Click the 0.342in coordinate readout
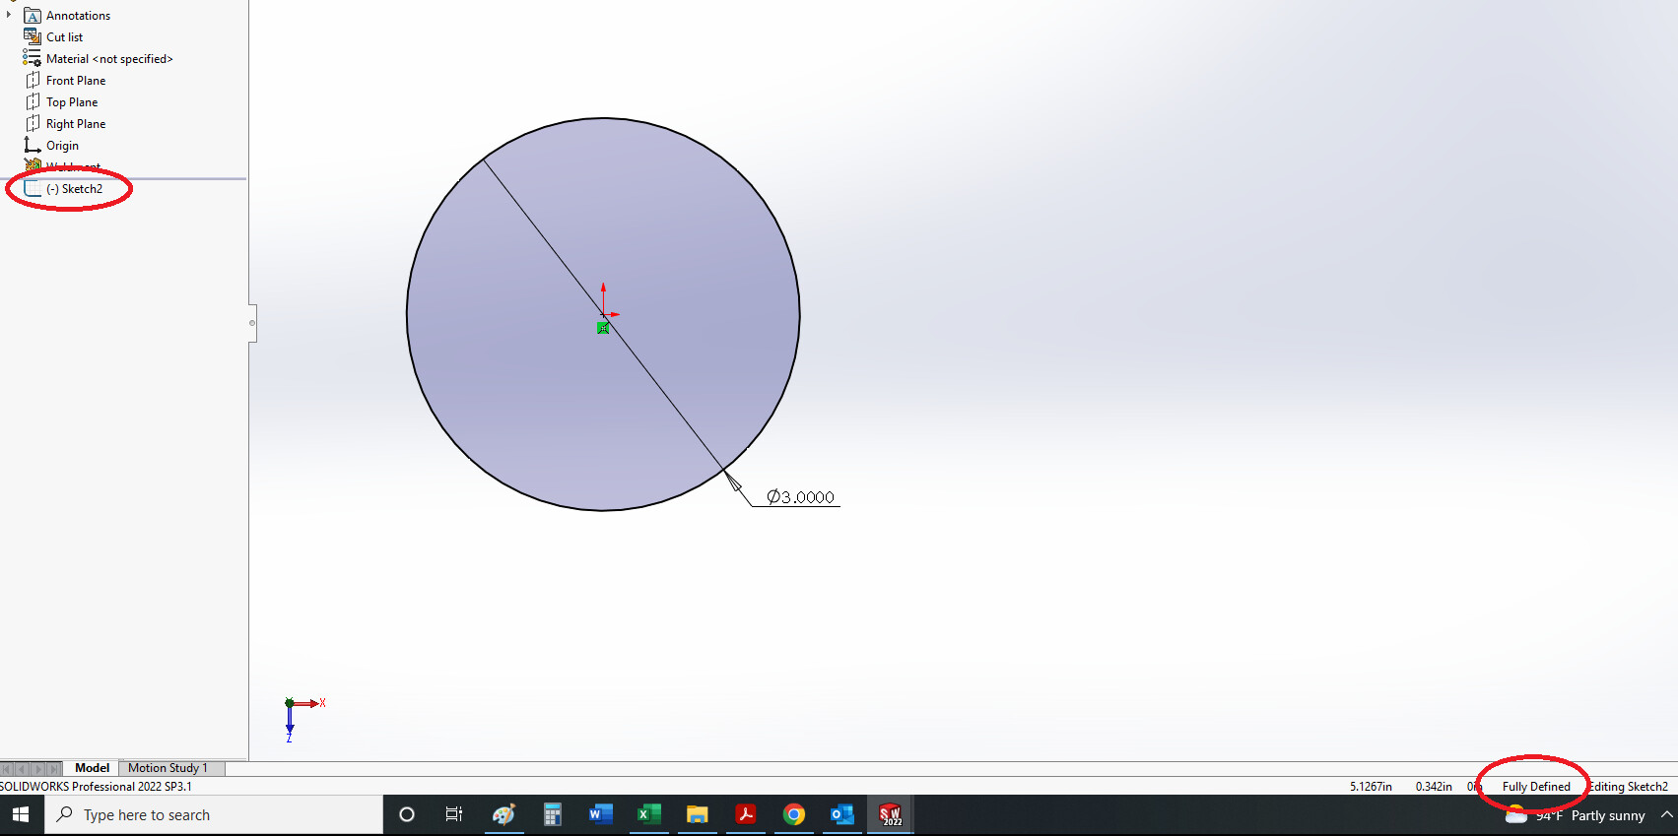This screenshot has height=836, width=1678. [x=1434, y=787]
